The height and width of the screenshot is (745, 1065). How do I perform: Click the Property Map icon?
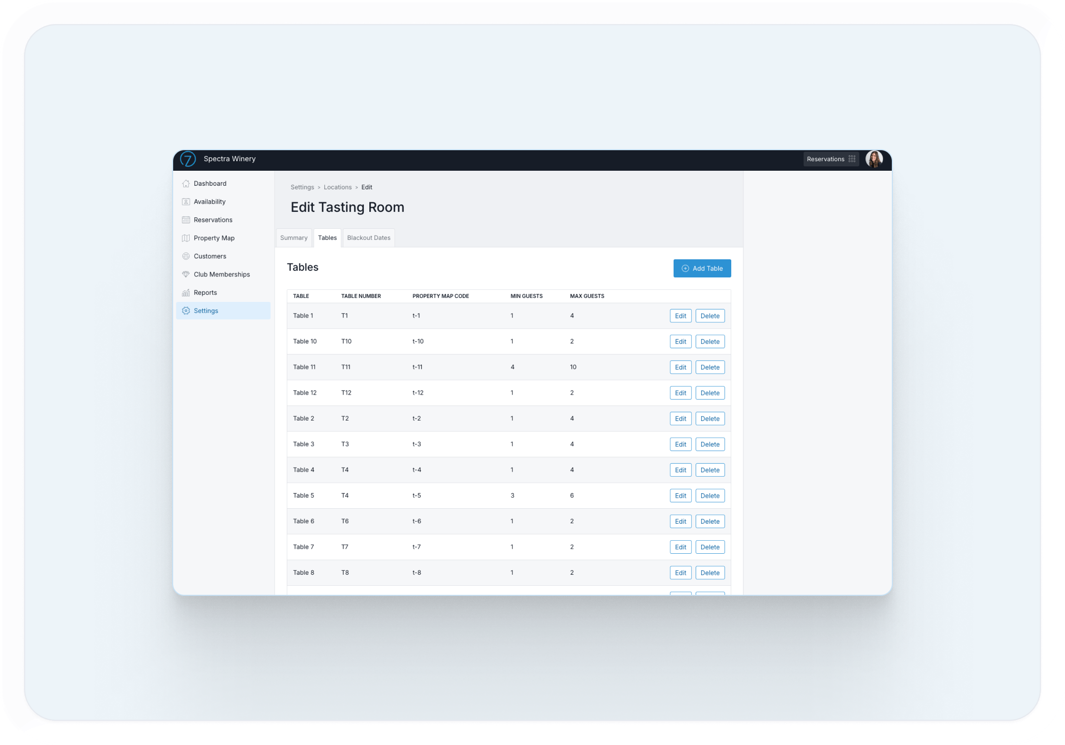[x=186, y=238]
